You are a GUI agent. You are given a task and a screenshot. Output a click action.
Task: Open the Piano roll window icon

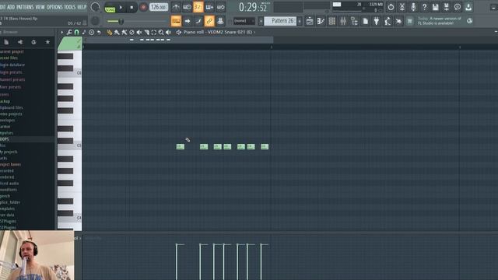321,21
